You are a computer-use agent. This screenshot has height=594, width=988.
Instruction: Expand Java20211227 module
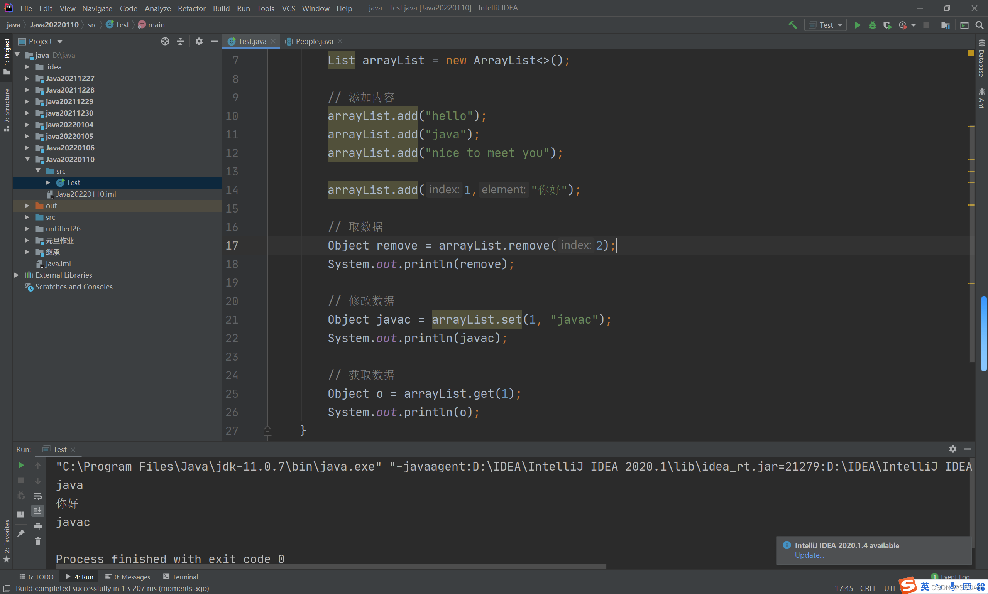point(27,78)
